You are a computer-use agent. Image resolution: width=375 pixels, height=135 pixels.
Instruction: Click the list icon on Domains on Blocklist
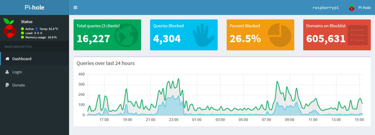[358, 35]
